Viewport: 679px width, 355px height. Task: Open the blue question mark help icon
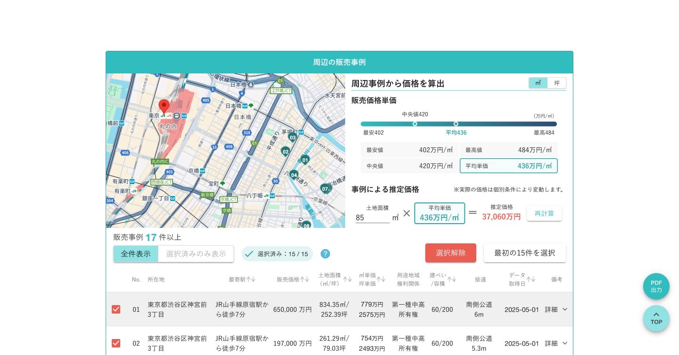point(325,254)
